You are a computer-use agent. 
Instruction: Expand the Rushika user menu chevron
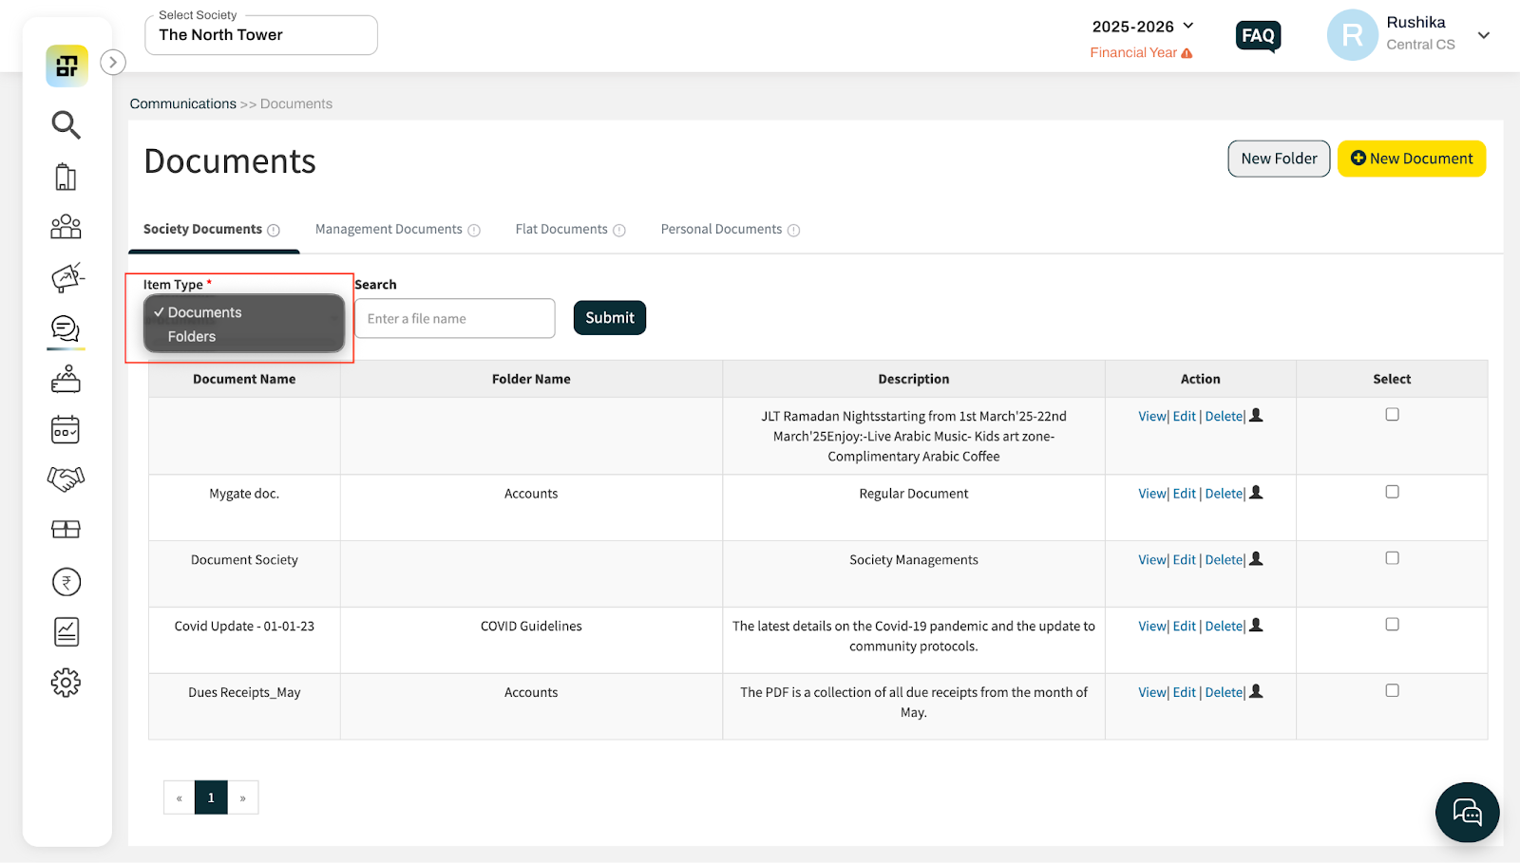[x=1484, y=35]
